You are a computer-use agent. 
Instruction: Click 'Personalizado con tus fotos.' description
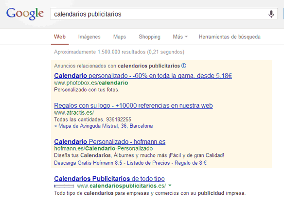point(87,90)
